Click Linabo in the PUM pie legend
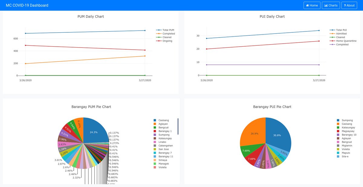The width and height of the screenshot is (363, 187). pos(162,142)
